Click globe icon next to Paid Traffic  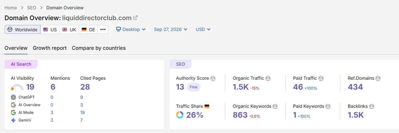tap(321, 78)
